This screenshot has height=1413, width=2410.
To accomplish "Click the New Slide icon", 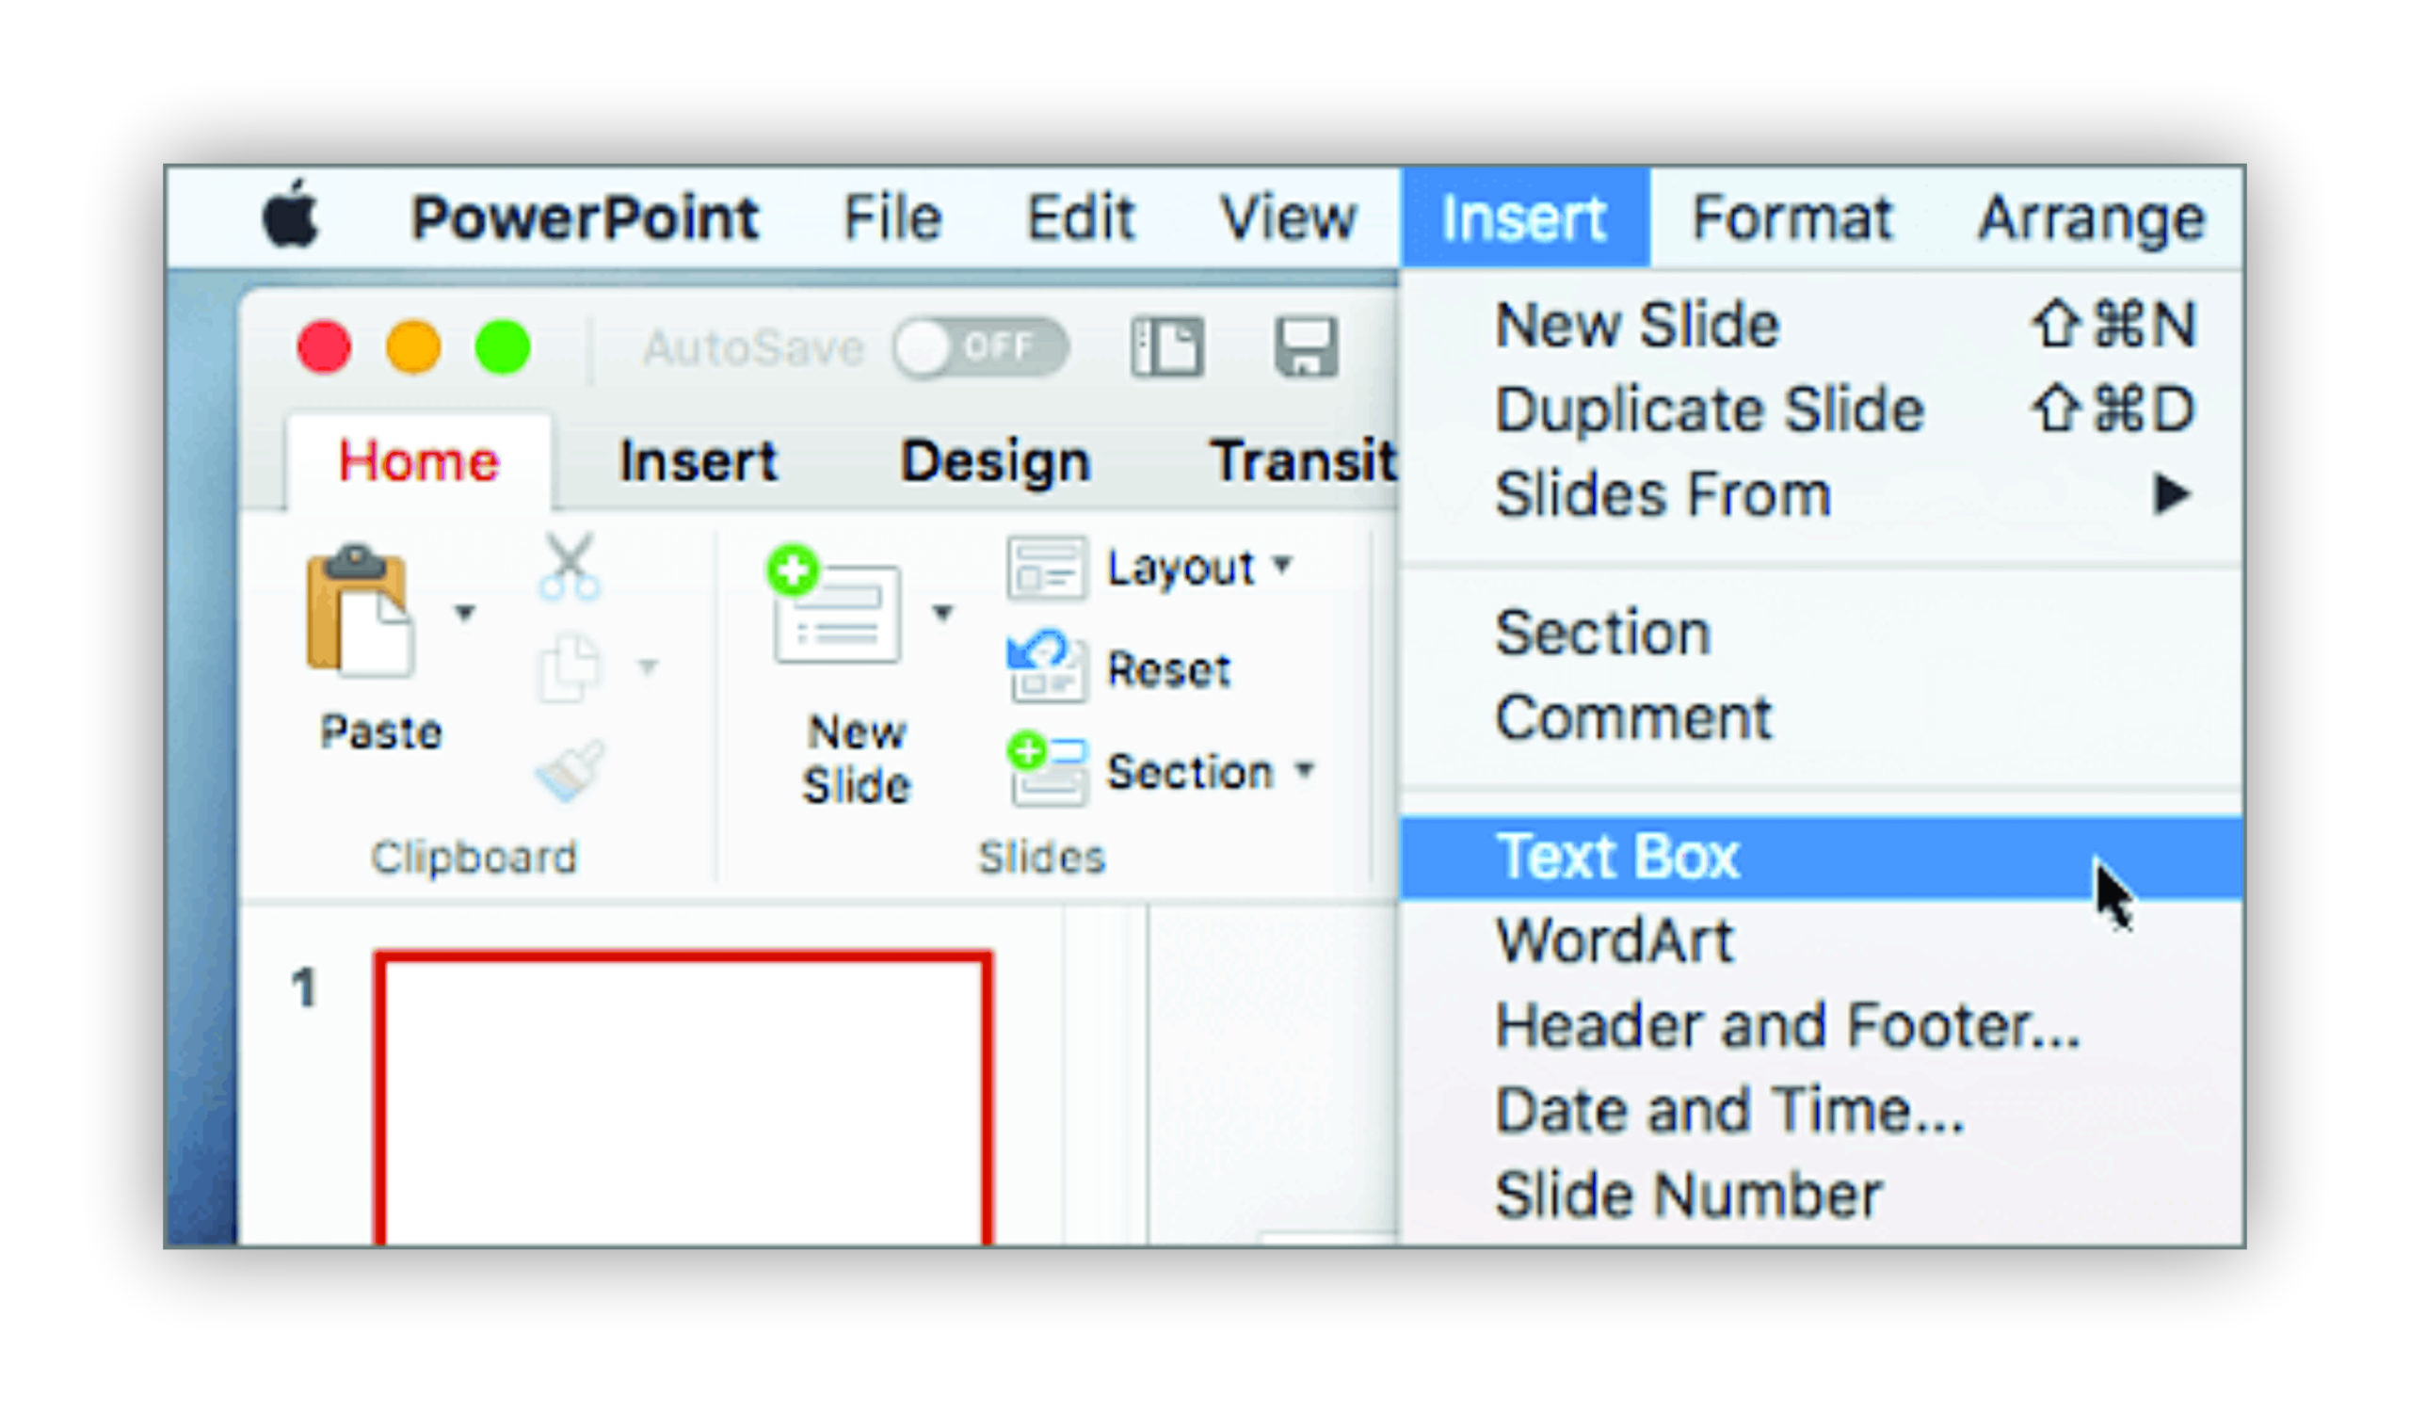I will tap(836, 606).
